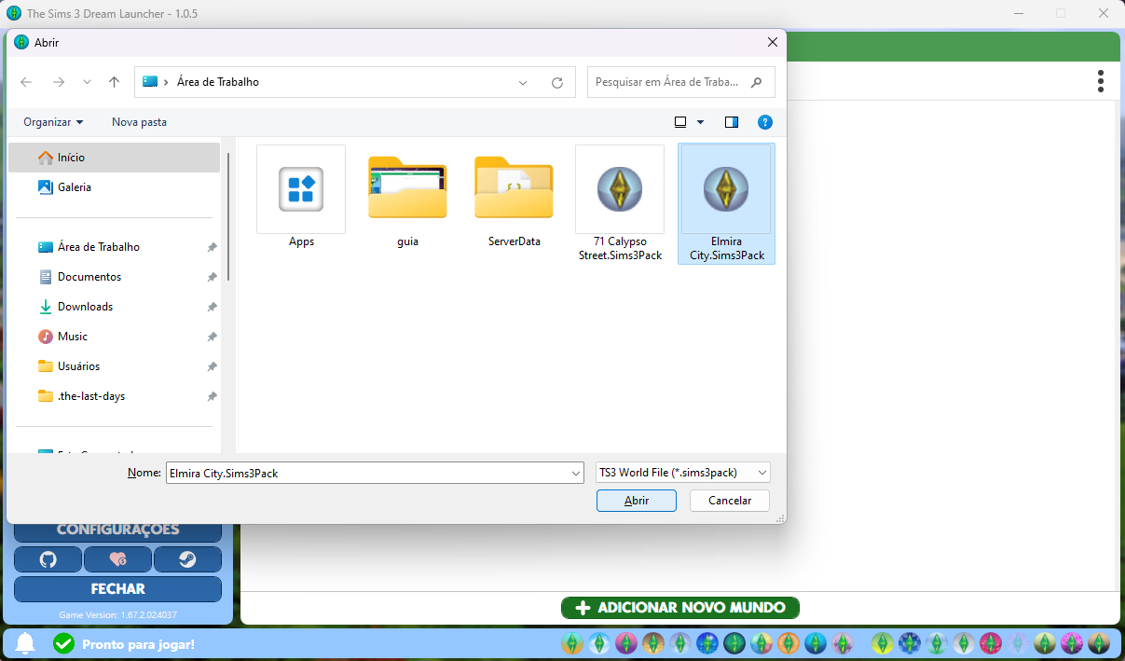
Task: Open the donate heart icon button
Action: [117, 559]
